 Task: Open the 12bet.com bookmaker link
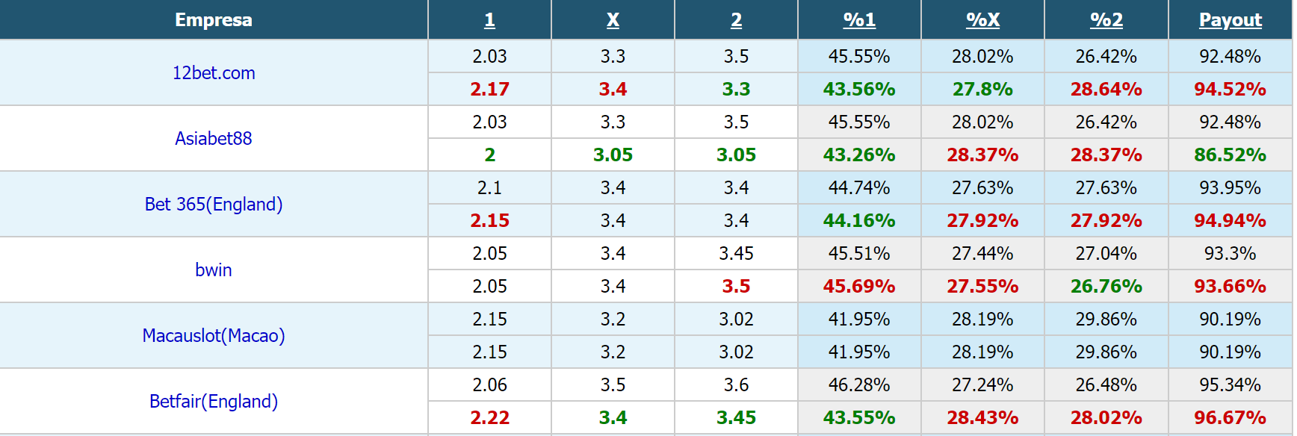pos(214,72)
